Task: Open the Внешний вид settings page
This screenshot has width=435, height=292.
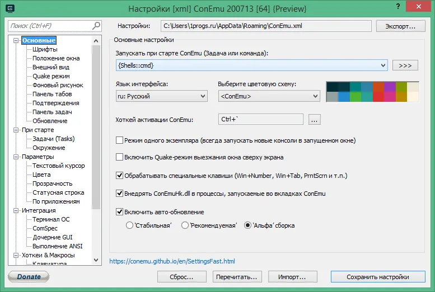Action: pos(51,67)
